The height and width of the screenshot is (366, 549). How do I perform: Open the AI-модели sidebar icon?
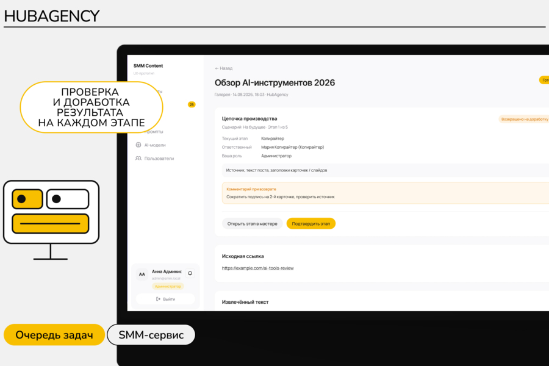pyautogui.click(x=138, y=145)
